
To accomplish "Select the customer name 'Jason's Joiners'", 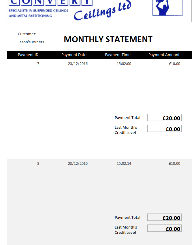I will click(x=31, y=42).
